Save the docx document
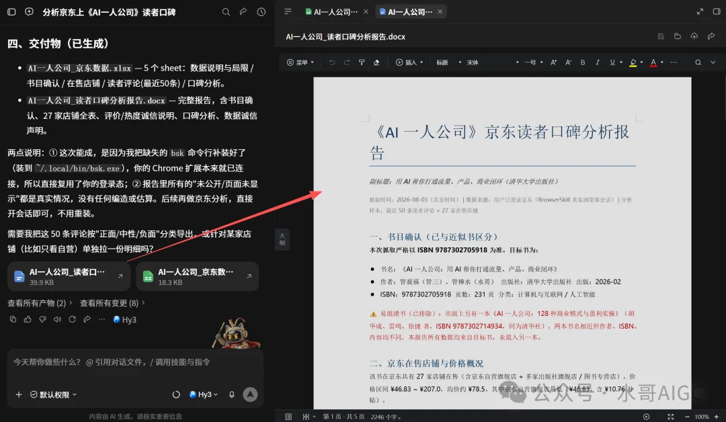Screen dimensions: 726x422 click(661, 36)
